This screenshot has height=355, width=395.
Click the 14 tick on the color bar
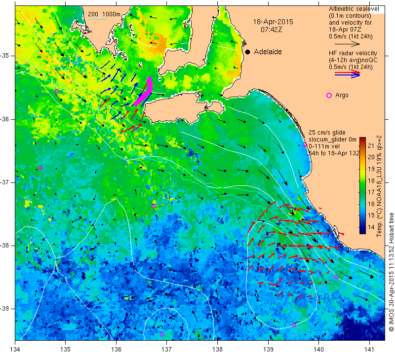pos(371,227)
